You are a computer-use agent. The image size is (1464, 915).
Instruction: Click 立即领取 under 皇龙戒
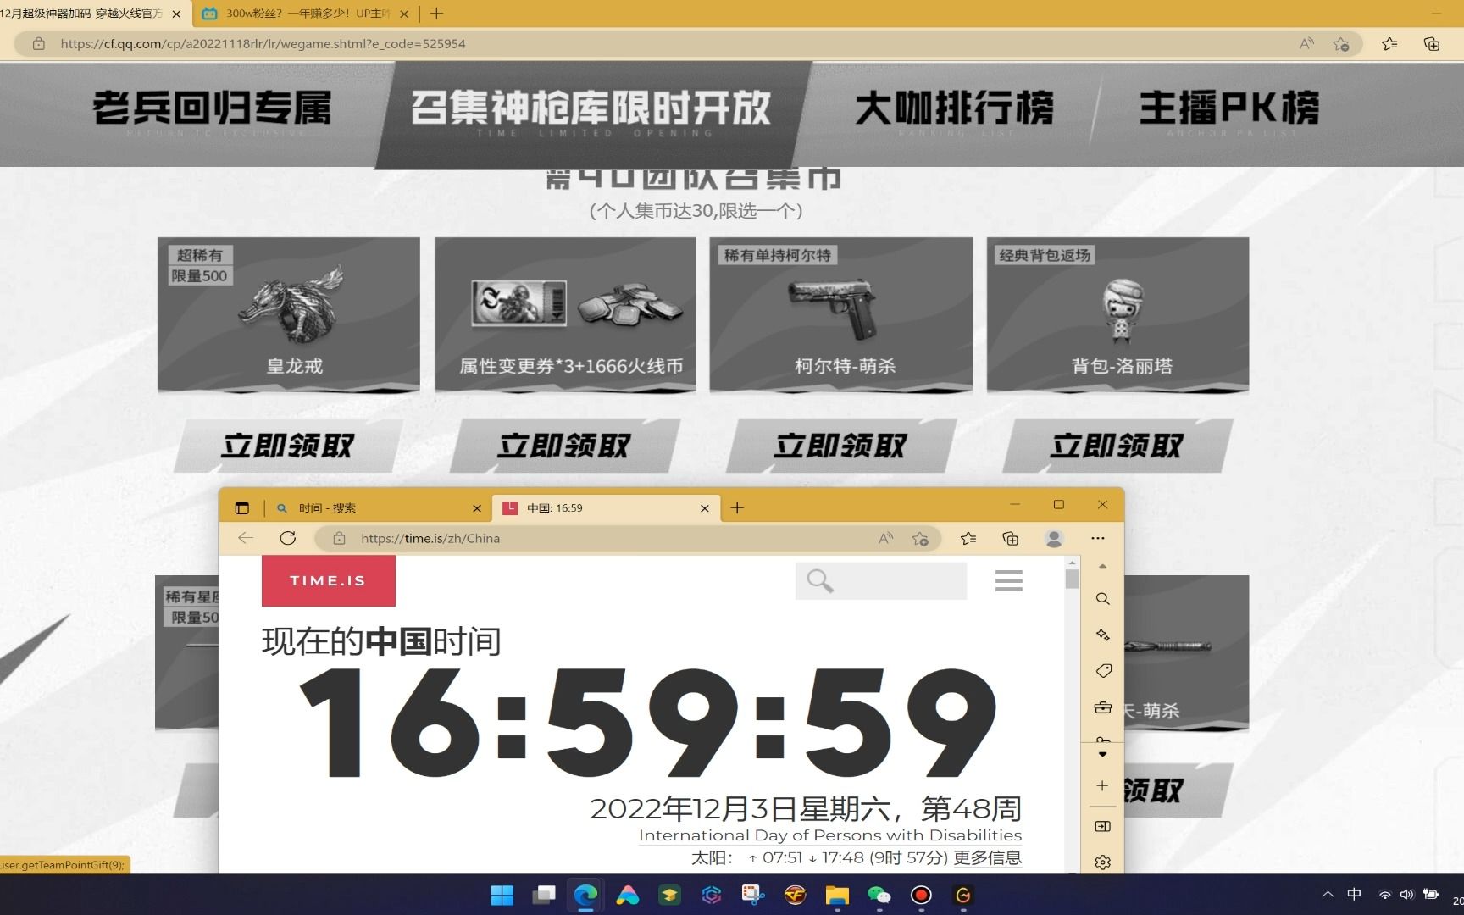[x=287, y=446]
